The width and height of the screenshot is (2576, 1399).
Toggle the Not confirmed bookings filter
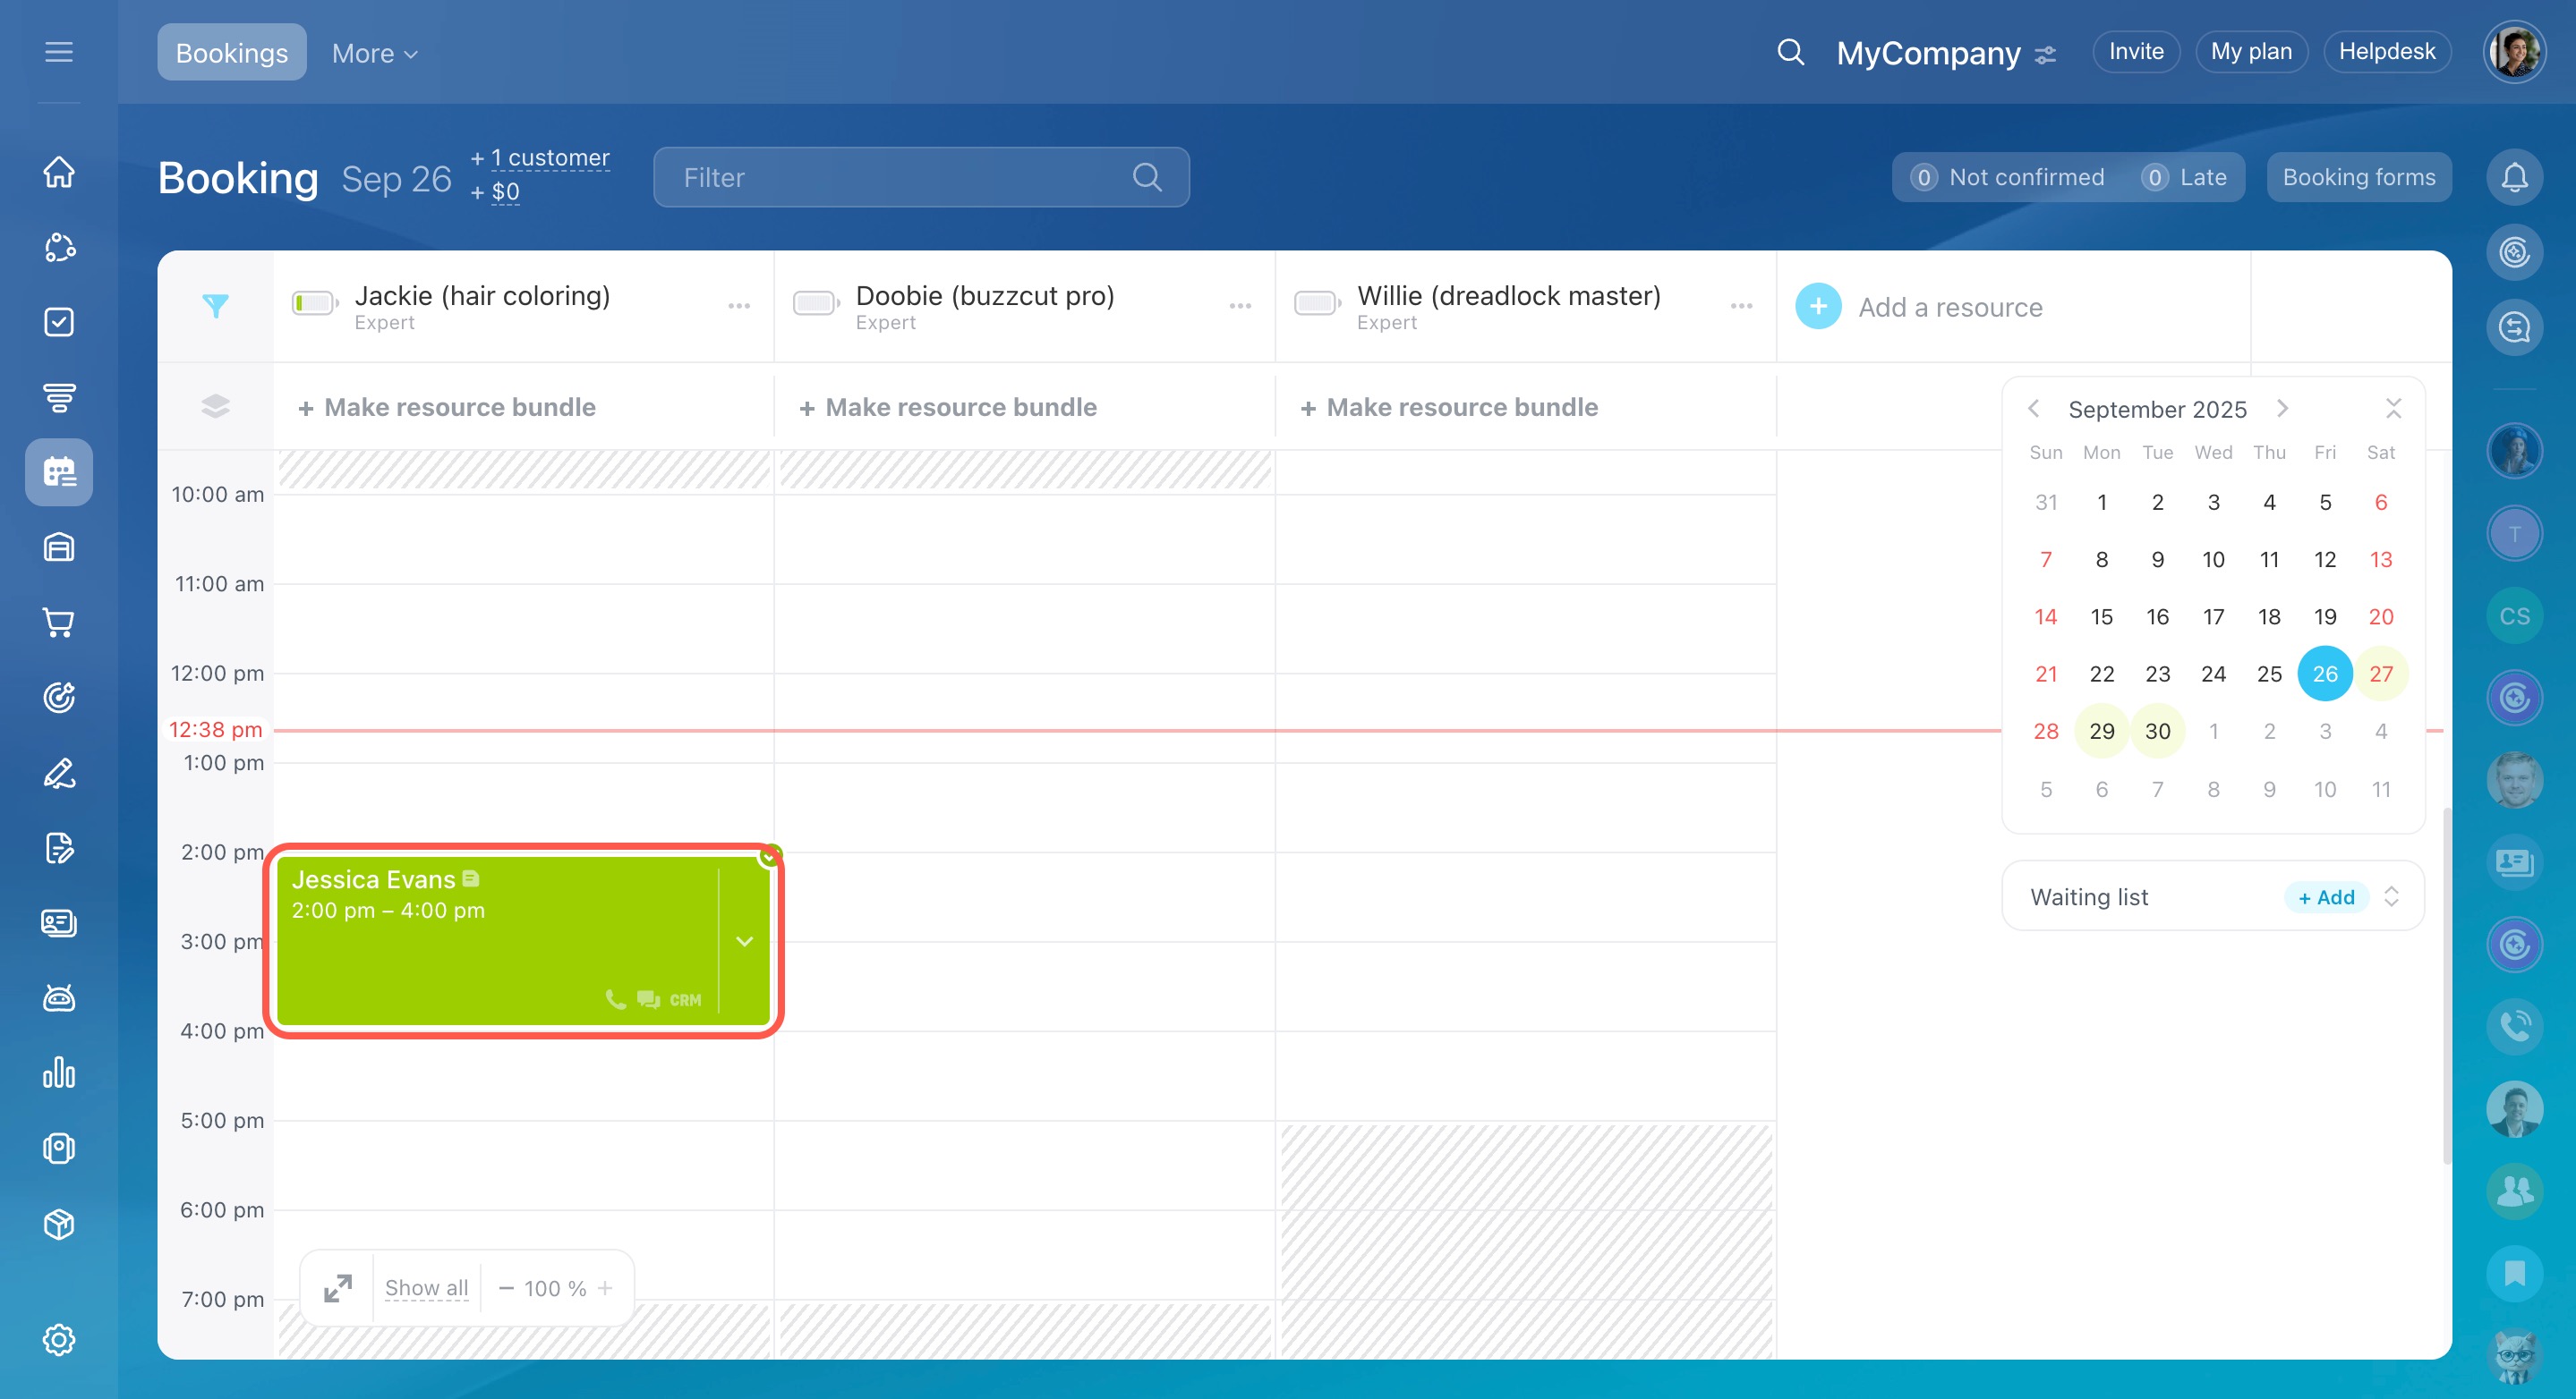(x=2008, y=177)
